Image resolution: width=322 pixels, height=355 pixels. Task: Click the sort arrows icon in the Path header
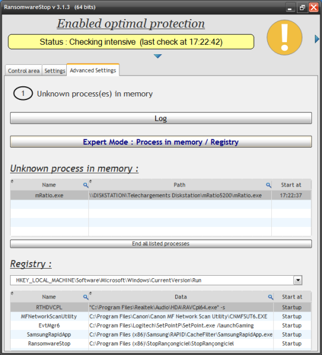(91, 181)
